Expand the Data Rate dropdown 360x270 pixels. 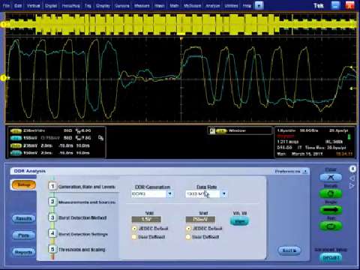point(224,193)
